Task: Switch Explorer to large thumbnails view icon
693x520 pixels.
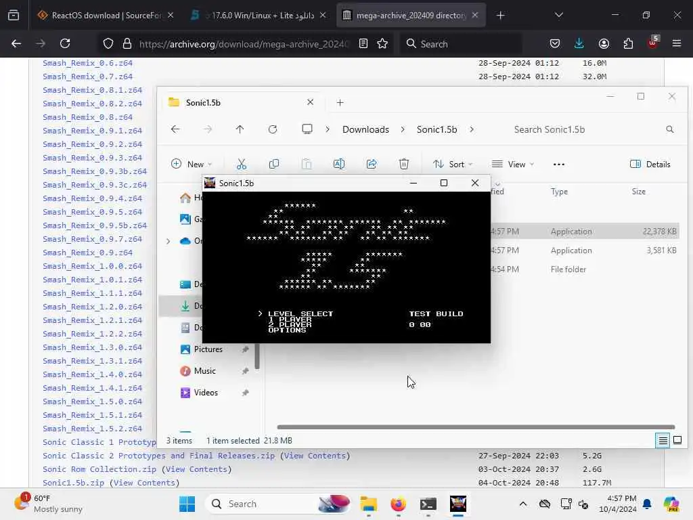Action: (x=677, y=440)
